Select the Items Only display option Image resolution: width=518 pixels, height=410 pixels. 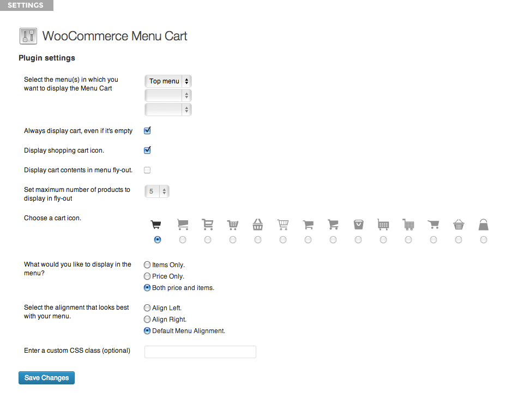(x=147, y=264)
